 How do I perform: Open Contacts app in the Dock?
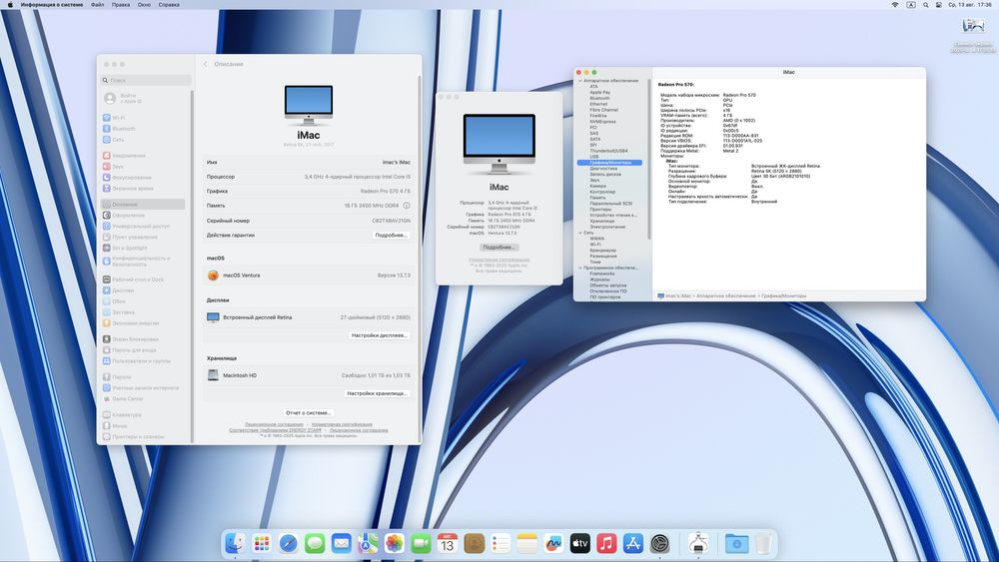474,544
